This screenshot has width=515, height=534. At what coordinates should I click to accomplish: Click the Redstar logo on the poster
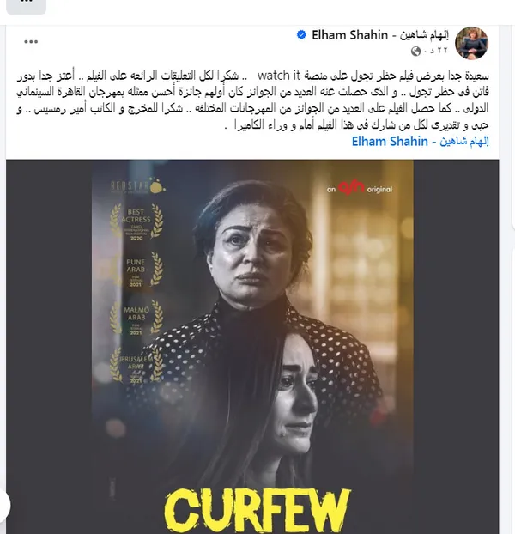(138, 186)
